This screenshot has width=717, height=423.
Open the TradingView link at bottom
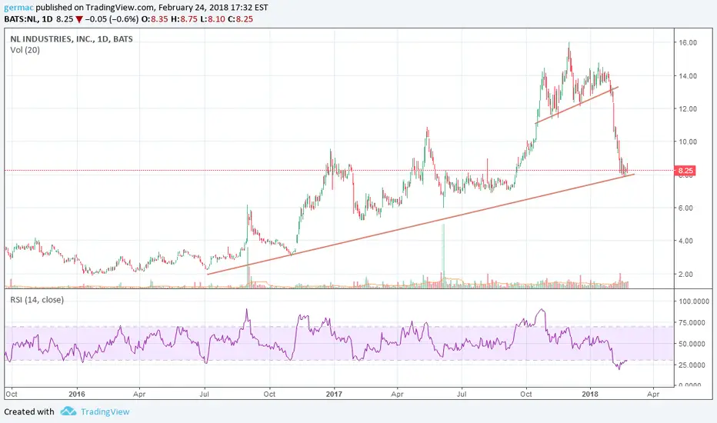click(105, 411)
